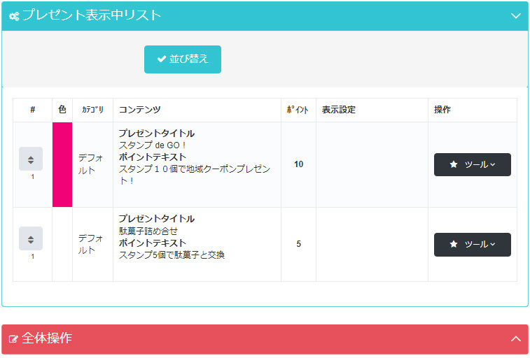Click the 操作 column header

pyautogui.click(x=442, y=110)
